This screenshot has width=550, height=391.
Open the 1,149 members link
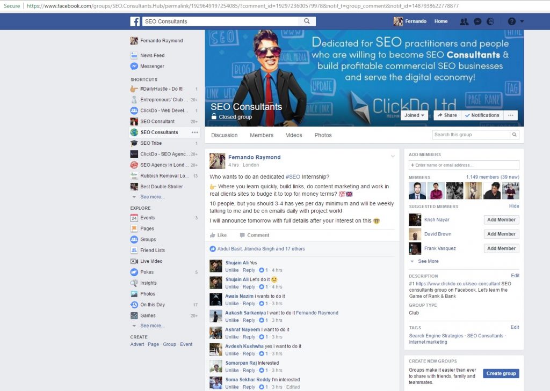point(493,178)
